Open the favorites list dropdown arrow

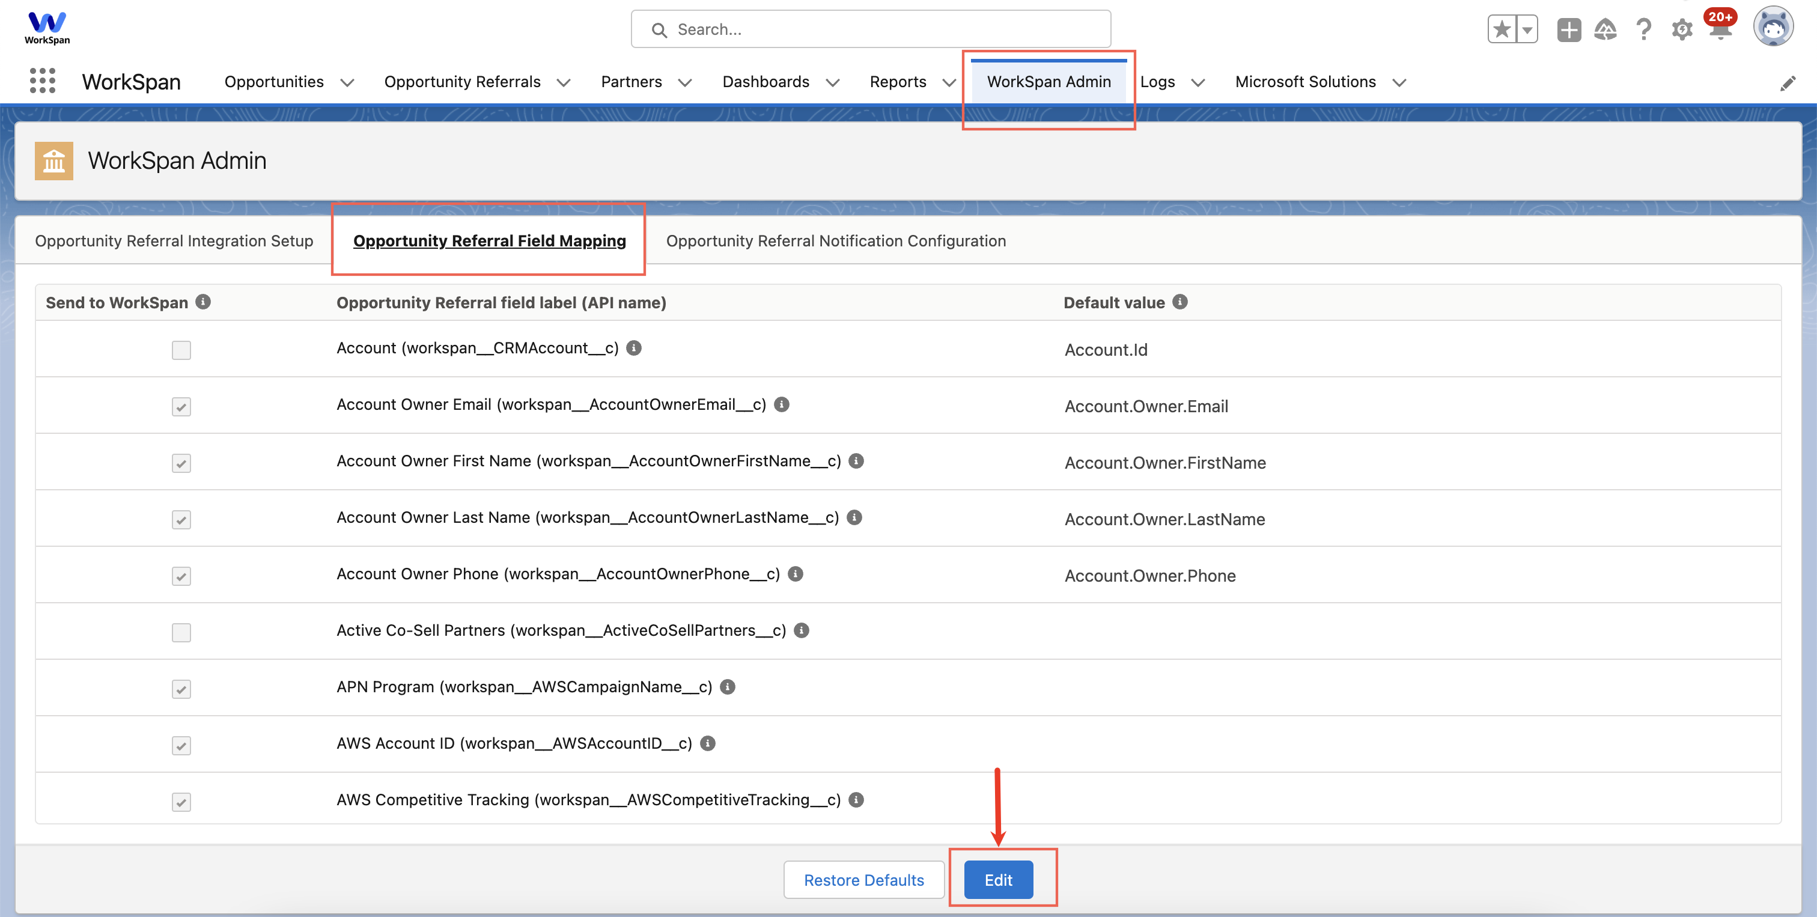[1526, 29]
